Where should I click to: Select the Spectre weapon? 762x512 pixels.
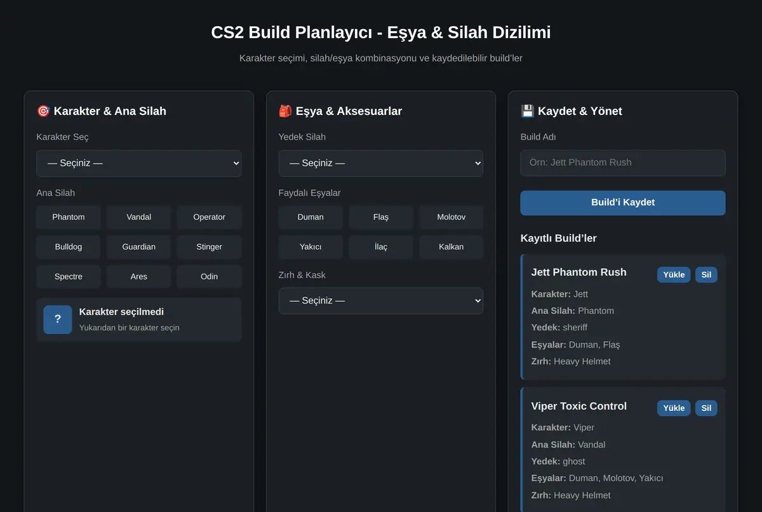pyautogui.click(x=69, y=277)
